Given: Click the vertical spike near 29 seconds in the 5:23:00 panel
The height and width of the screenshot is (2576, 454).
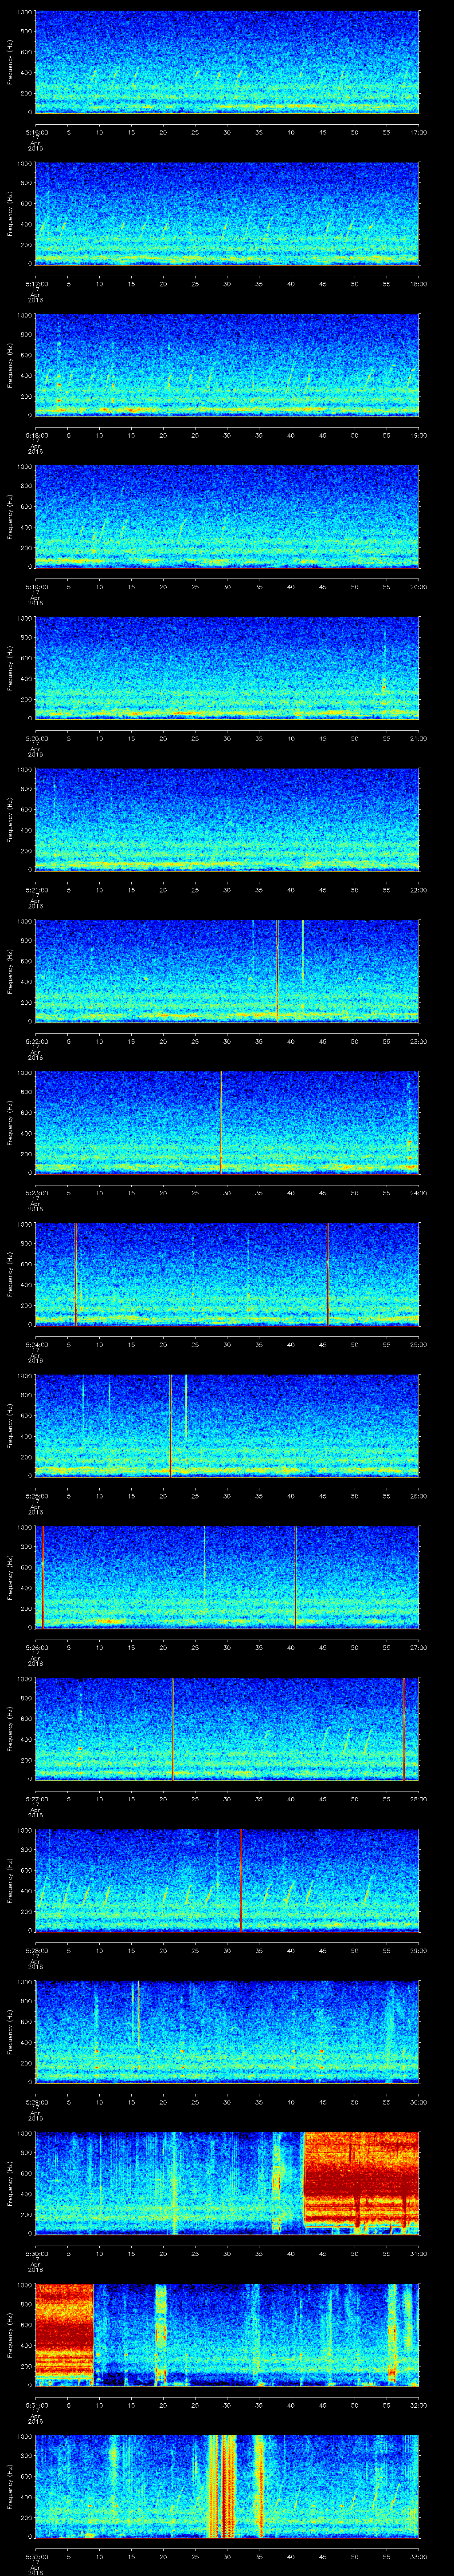Looking at the screenshot, I should point(220,1123).
